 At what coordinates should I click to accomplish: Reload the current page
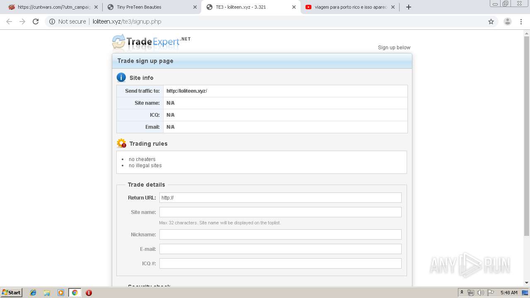pos(36,22)
